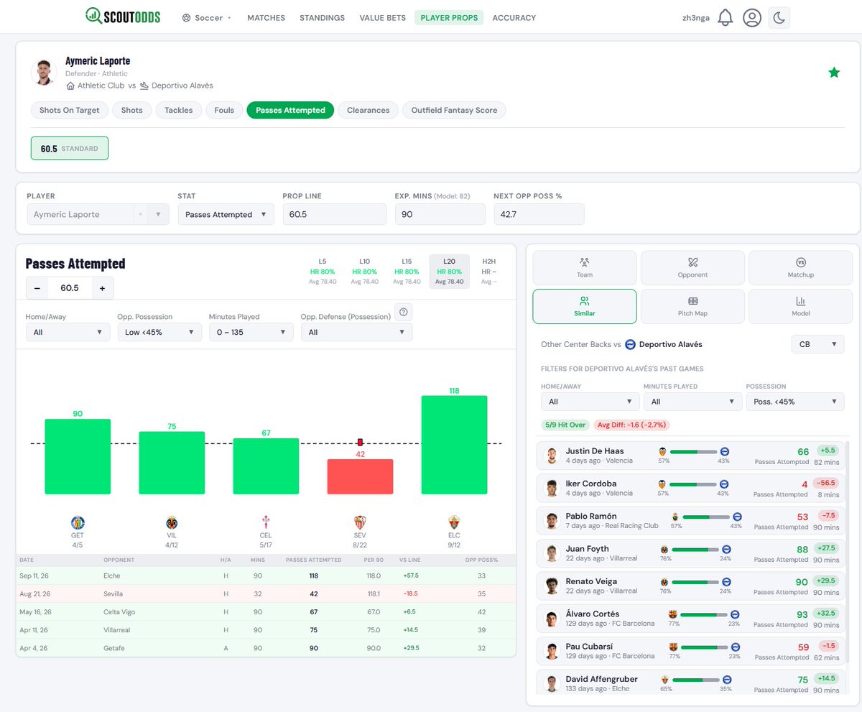Open the Opponent panel tab
This screenshot has height=712, width=862.
[x=692, y=267]
